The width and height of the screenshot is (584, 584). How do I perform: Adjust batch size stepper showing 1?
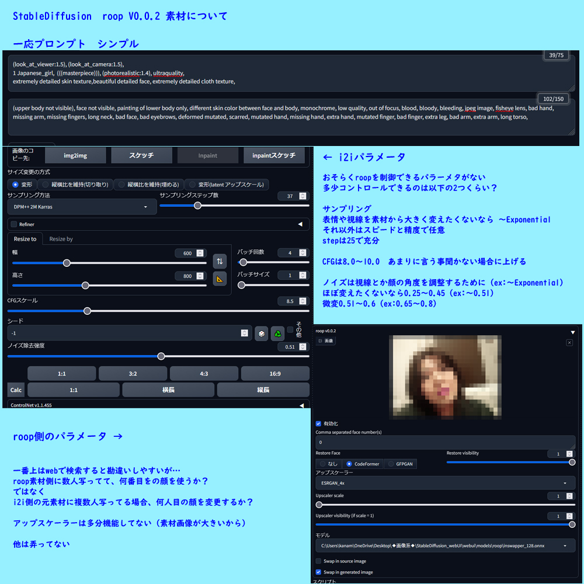click(303, 275)
